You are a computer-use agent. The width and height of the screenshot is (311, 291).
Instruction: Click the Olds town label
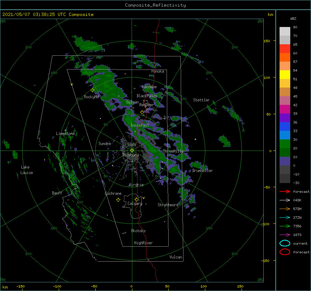132,144
